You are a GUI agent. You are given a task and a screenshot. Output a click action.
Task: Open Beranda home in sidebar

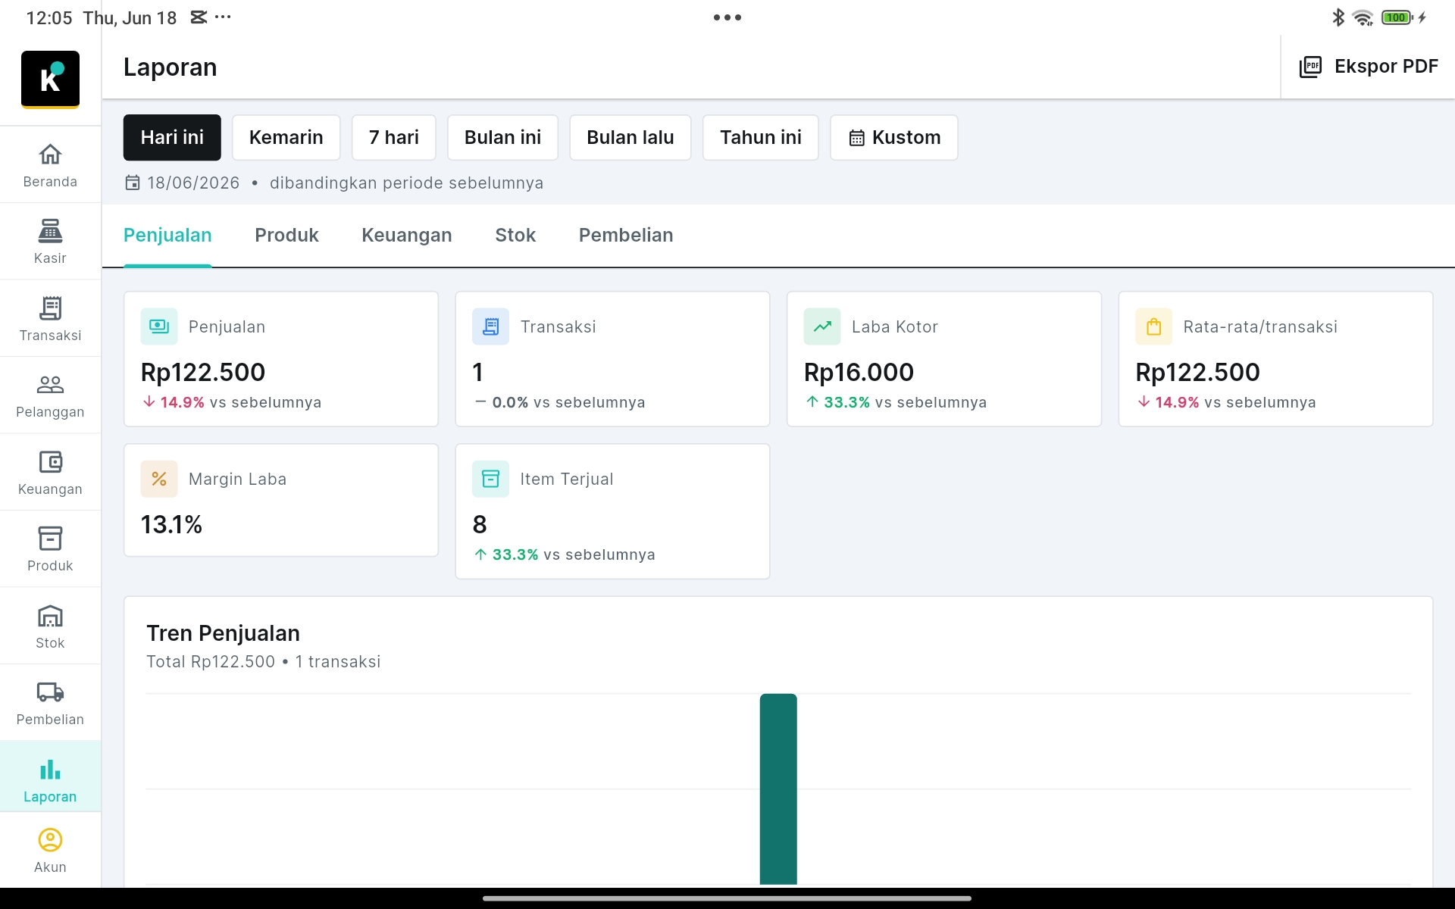(x=50, y=165)
